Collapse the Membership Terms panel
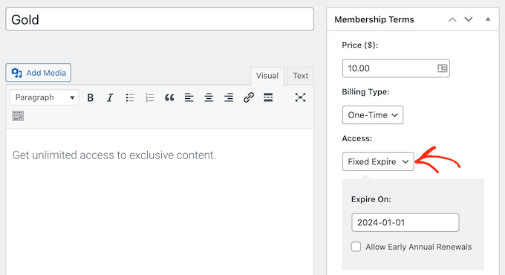The height and width of the screenshot is (275, 505). pyautogui.click(x=488, y=19)
